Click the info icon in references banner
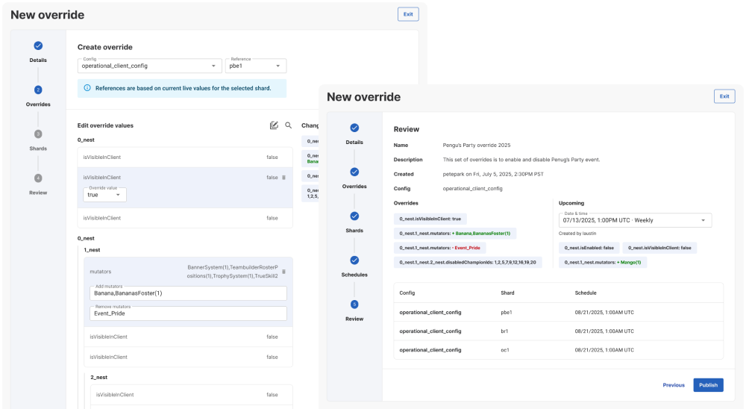Image resolution: width=746 pixels, height=409 pixels. [87, 88]
